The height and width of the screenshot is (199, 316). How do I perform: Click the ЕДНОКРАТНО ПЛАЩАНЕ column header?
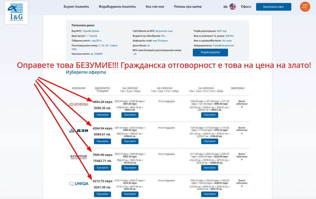coord(102,89)
